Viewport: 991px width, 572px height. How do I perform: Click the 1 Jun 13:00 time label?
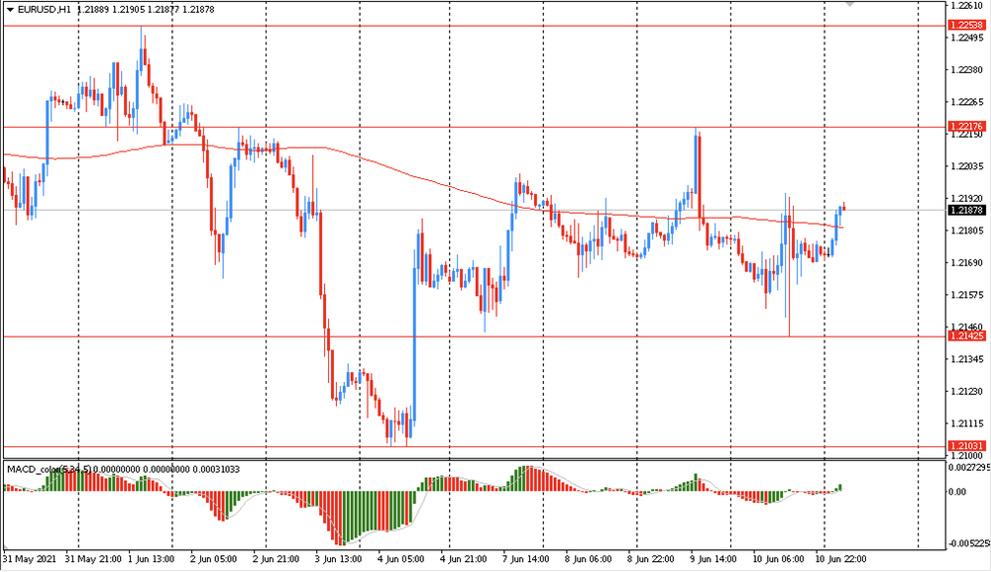tap(151, 559)
